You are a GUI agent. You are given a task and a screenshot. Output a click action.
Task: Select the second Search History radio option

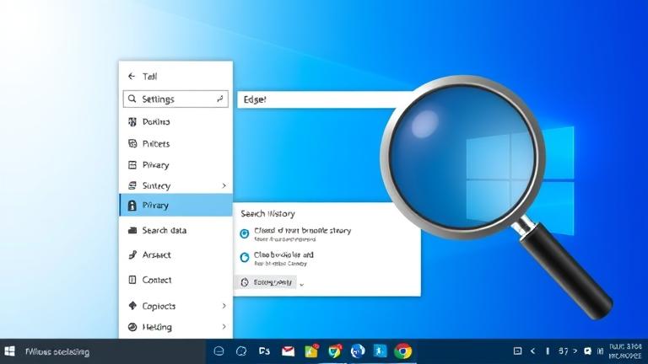coord(244,257)
